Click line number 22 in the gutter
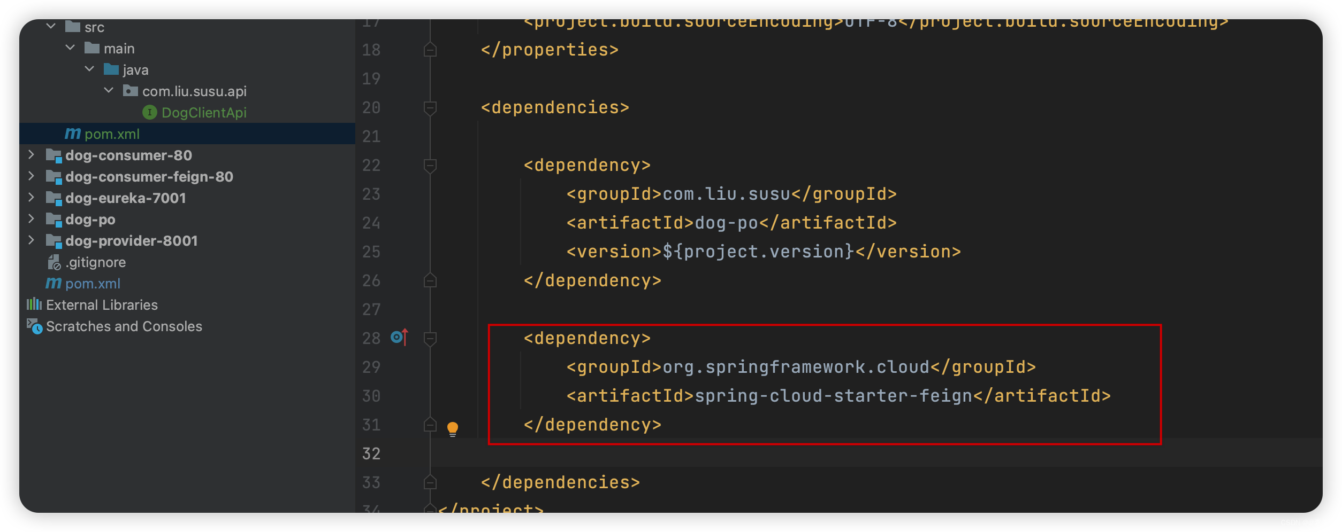This screenshot has height=532, width=1342. click(371, 165)
